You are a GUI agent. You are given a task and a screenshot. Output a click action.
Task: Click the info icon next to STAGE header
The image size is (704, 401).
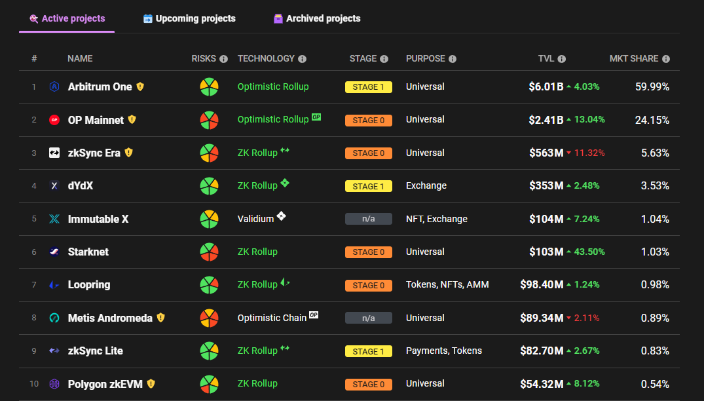[384, 59]
